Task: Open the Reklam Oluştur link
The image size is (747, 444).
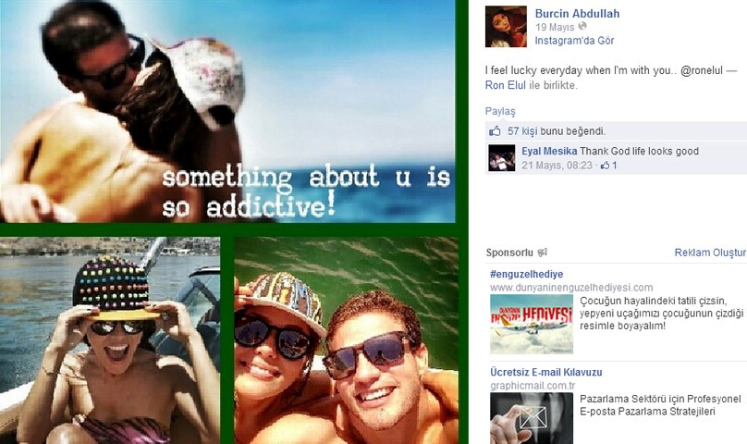Action: tap(710, 253)
